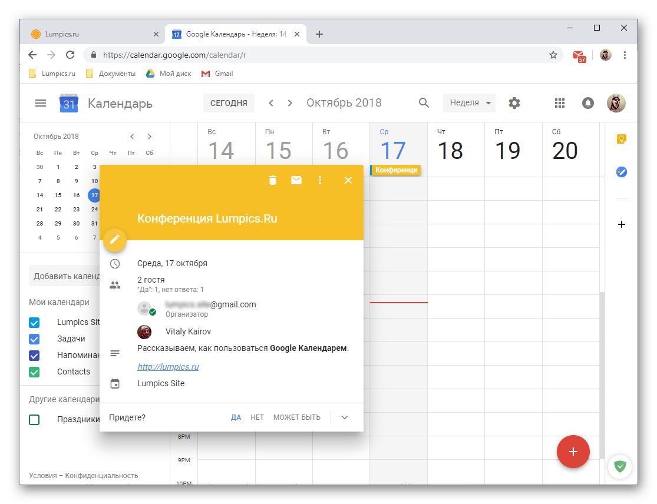657x504 pixels.
Task: Email the event guests
Action: 296,180
